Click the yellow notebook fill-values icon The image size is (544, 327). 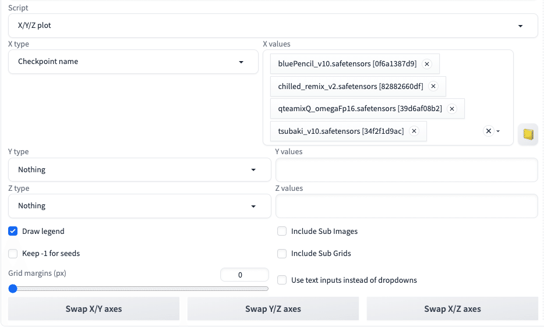click(x=528, y=134)
